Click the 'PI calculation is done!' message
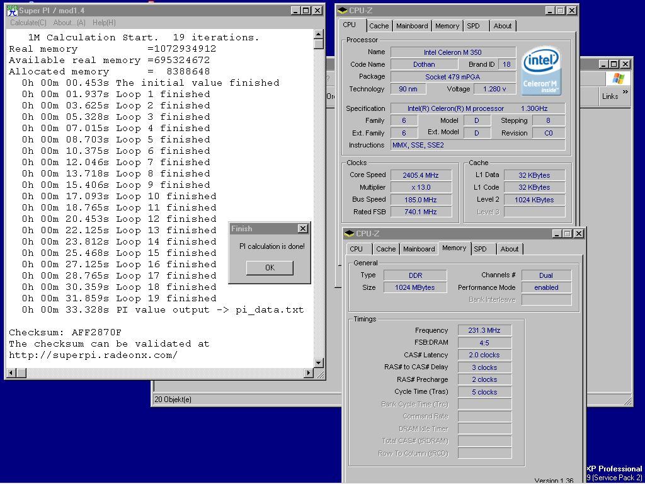 (272, 246)
